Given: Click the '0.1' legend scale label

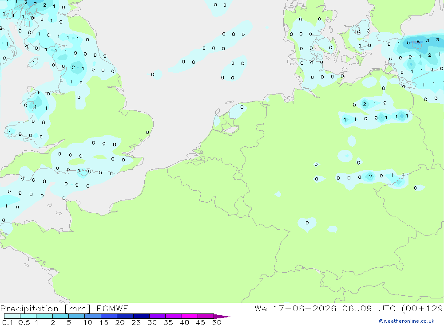Looking at the screenshot, I should [x=8, y=322].
